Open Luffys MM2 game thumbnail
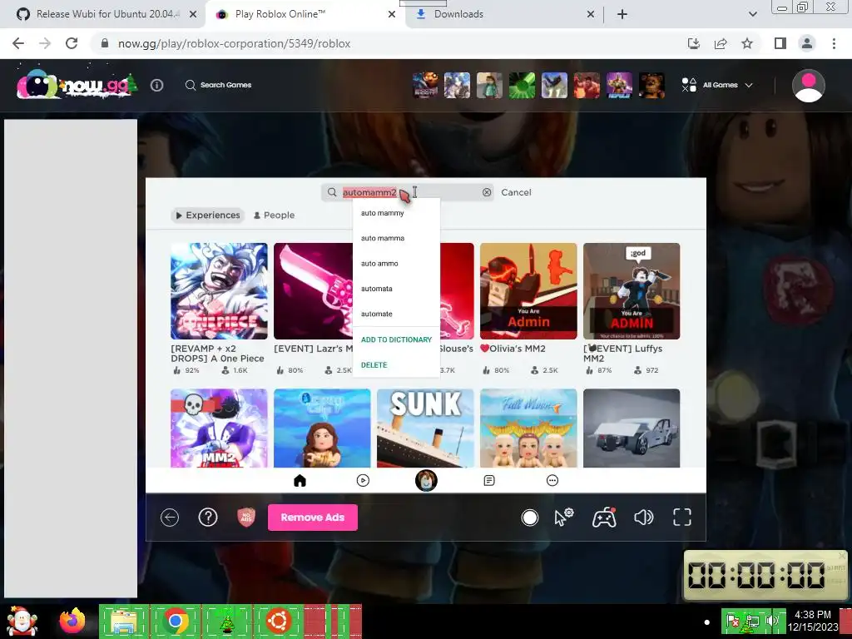852x639 pixels. (x=632, y=291)
